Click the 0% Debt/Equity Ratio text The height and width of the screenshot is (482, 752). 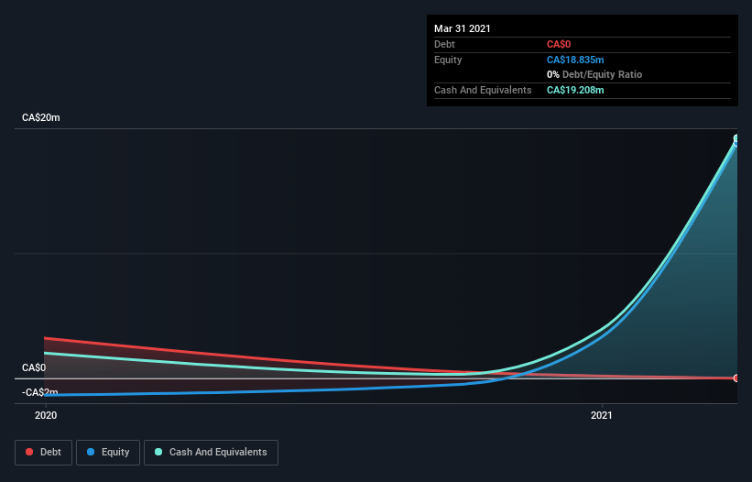tap(594, 75)
